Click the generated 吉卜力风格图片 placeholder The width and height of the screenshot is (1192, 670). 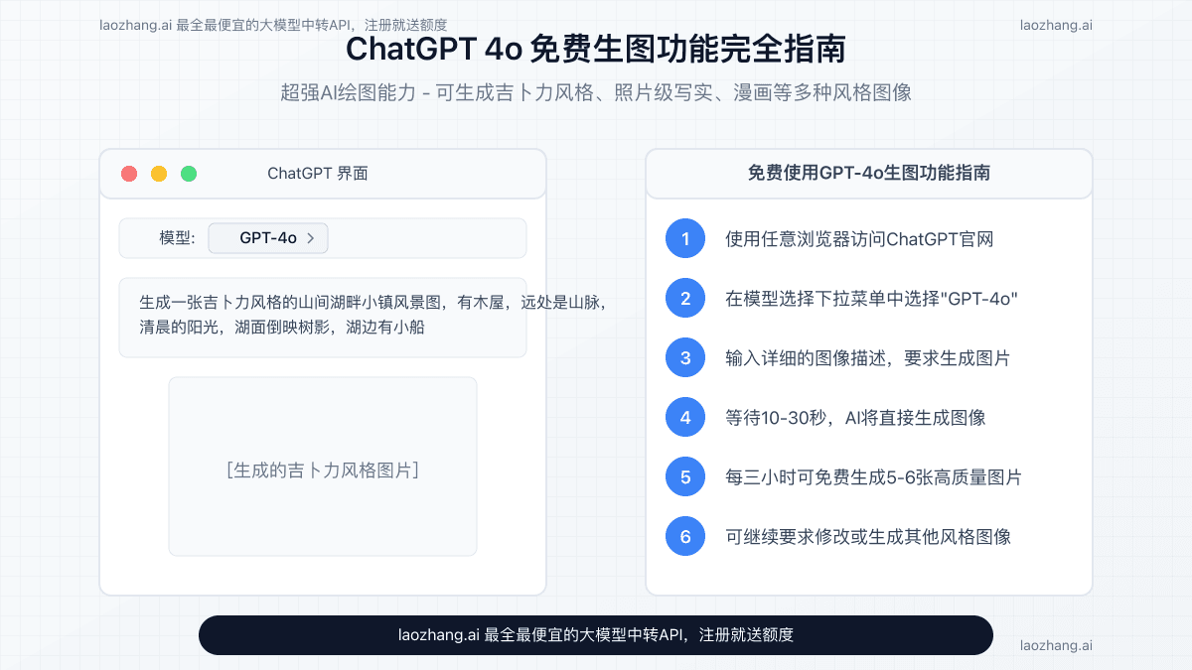tap(323, 467)
